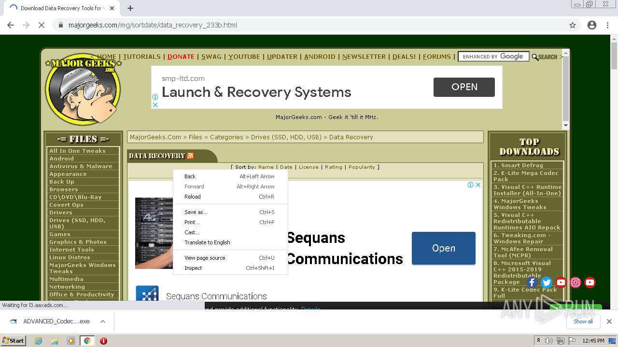Open the Windows Start menu
The image size is (618, 347).
pos(13,340)
